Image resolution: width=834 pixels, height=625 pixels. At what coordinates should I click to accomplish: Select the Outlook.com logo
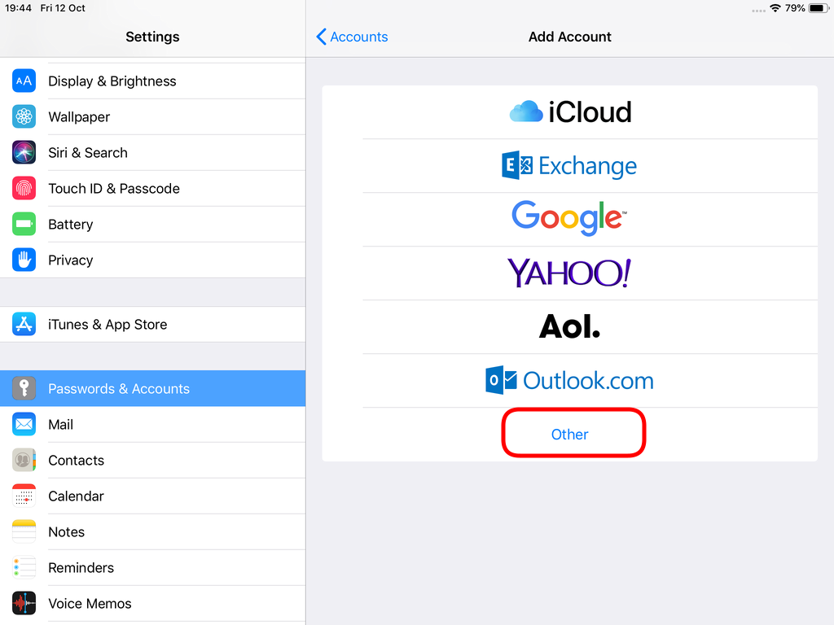[x=569, y=380]
